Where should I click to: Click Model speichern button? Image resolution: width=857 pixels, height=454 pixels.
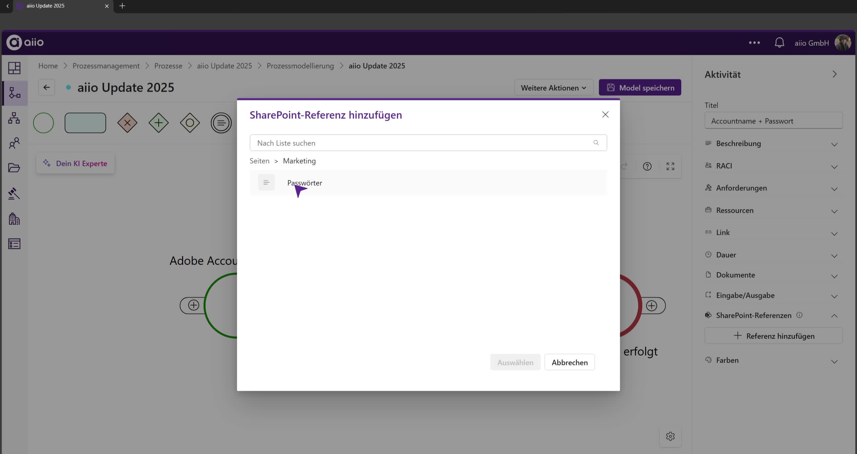point(640,88)
